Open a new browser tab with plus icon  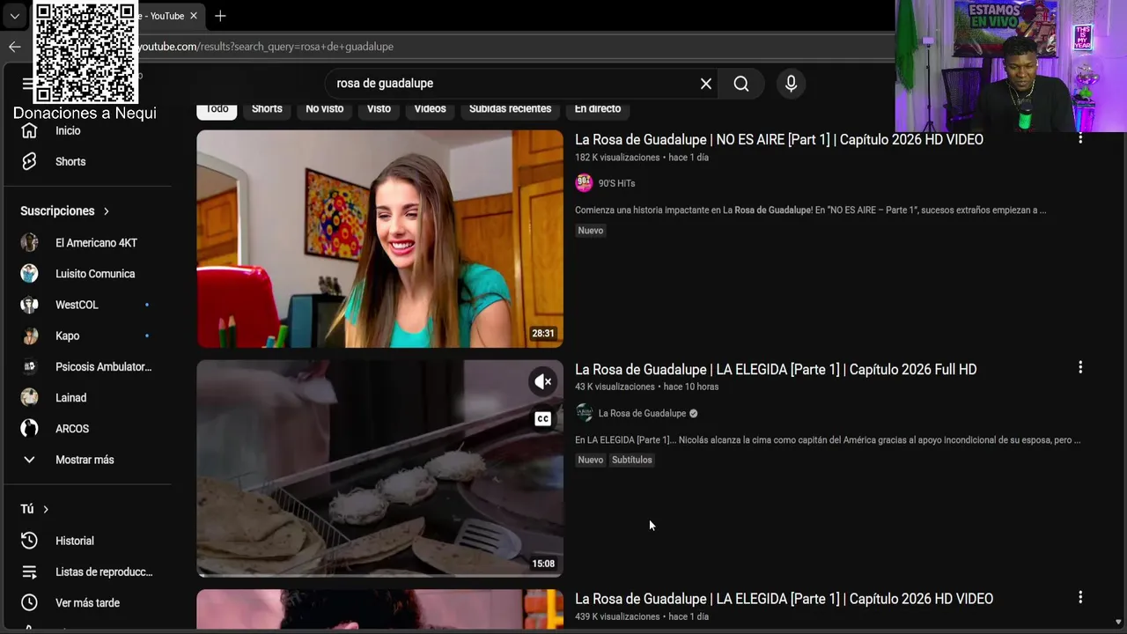pos(220,16)
